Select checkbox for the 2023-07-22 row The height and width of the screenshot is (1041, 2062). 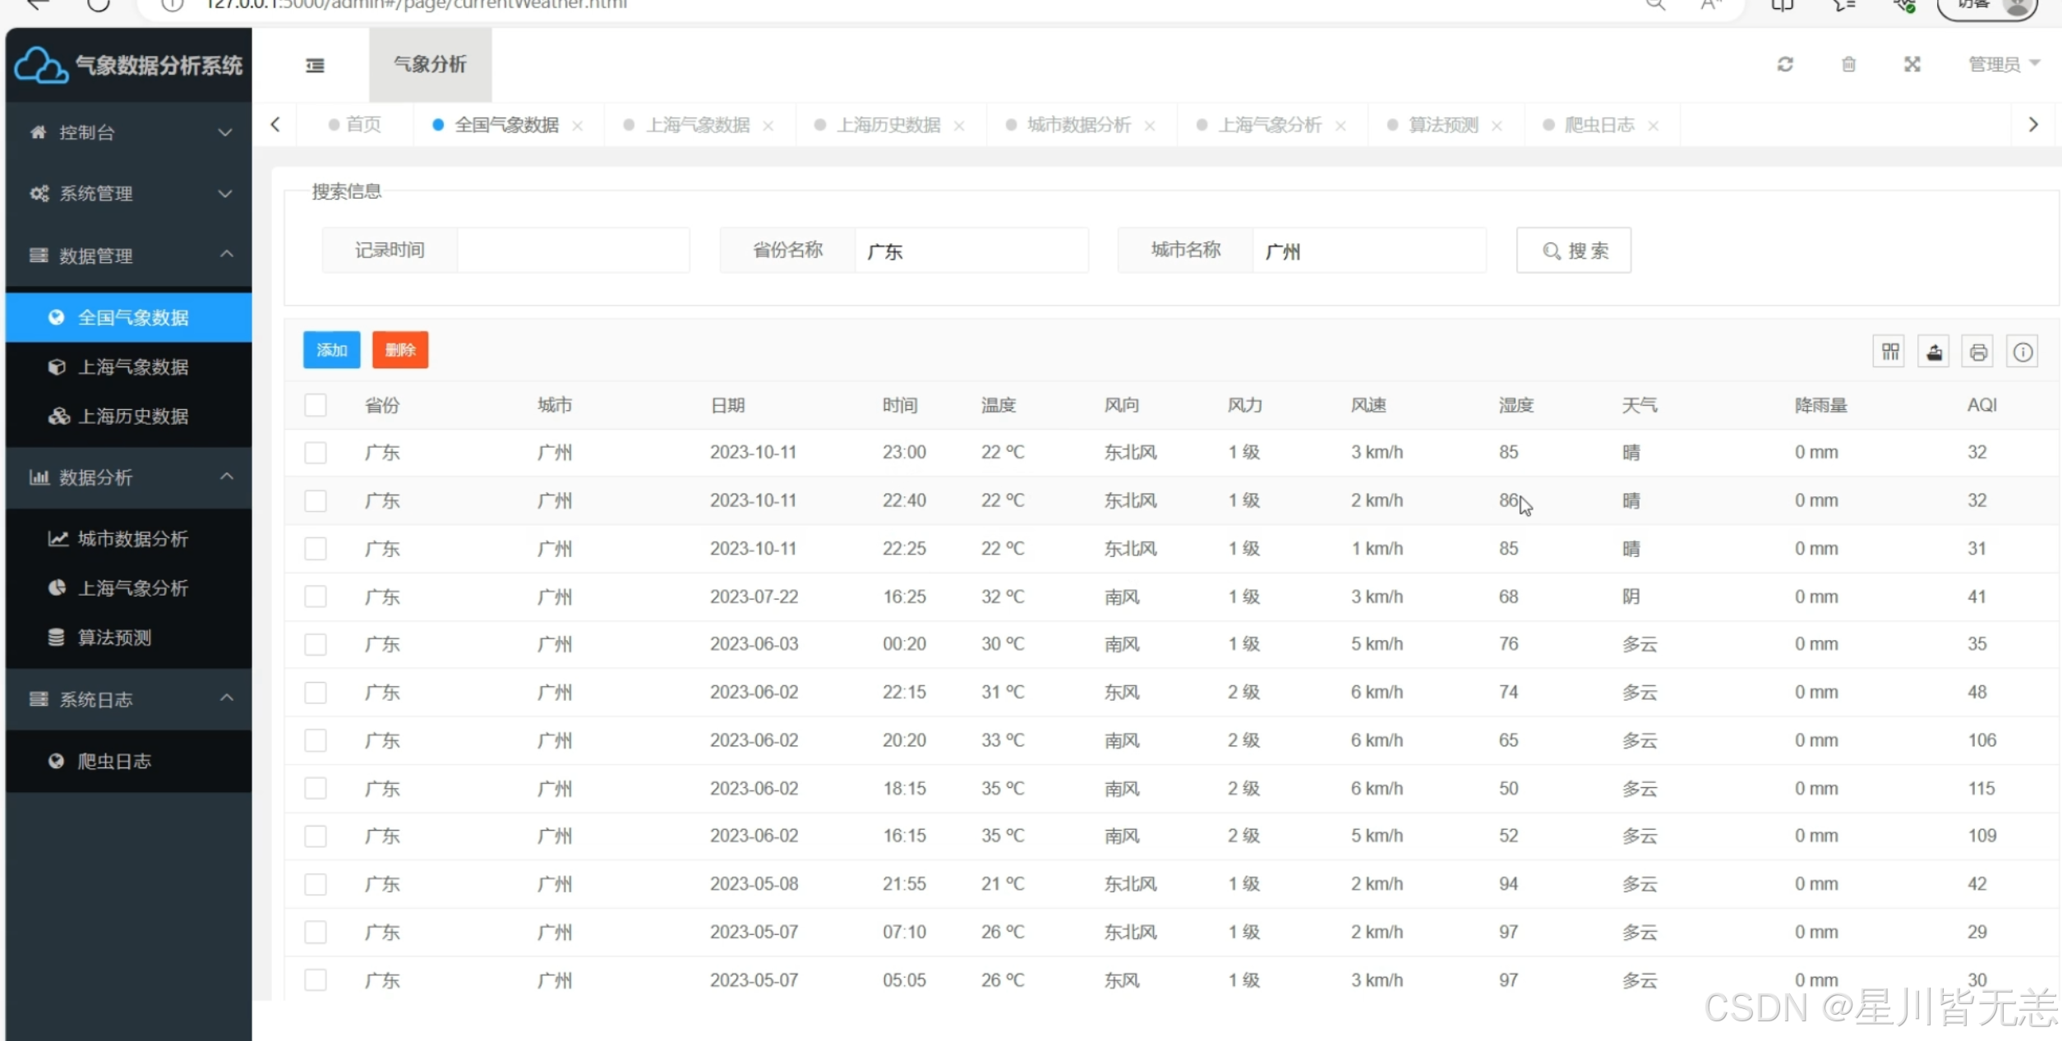316,597
